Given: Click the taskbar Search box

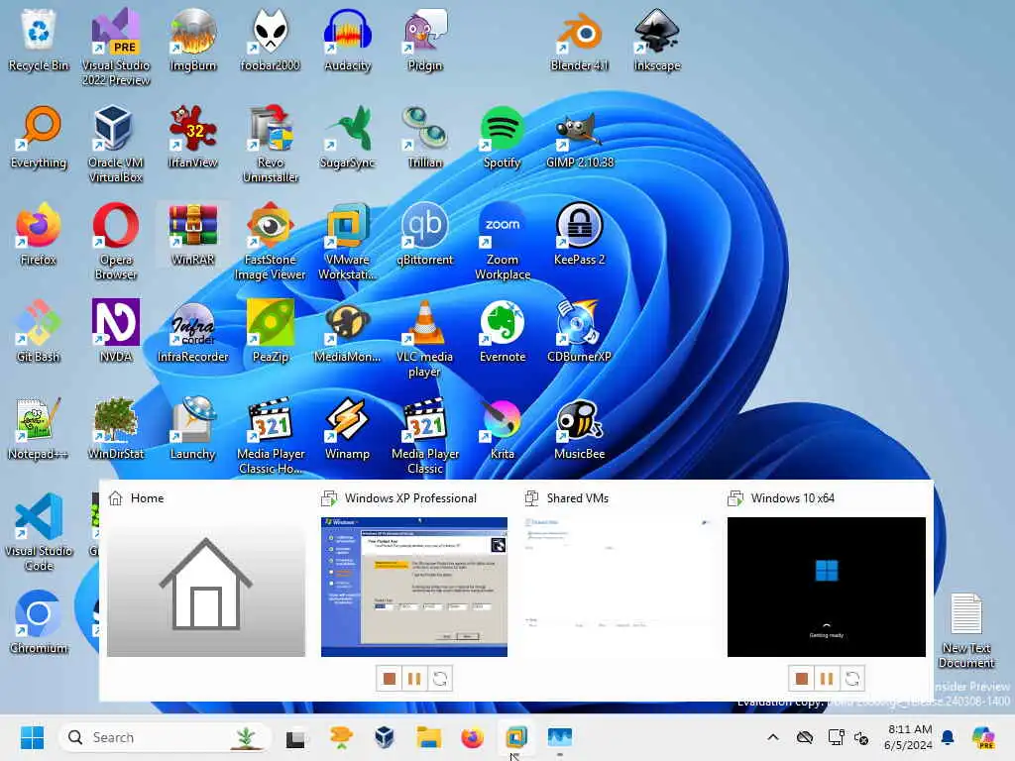Looking at the screenshot, I should [x=165, y=737].
